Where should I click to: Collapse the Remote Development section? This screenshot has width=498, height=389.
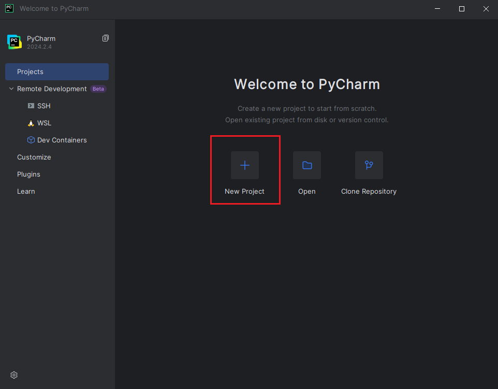coord(11,89)
